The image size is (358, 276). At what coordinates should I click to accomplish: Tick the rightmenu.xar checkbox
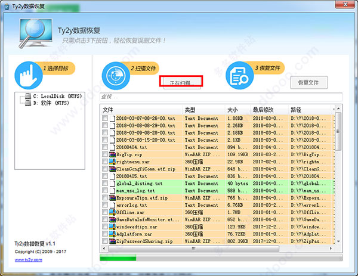(x=105, y=162)
